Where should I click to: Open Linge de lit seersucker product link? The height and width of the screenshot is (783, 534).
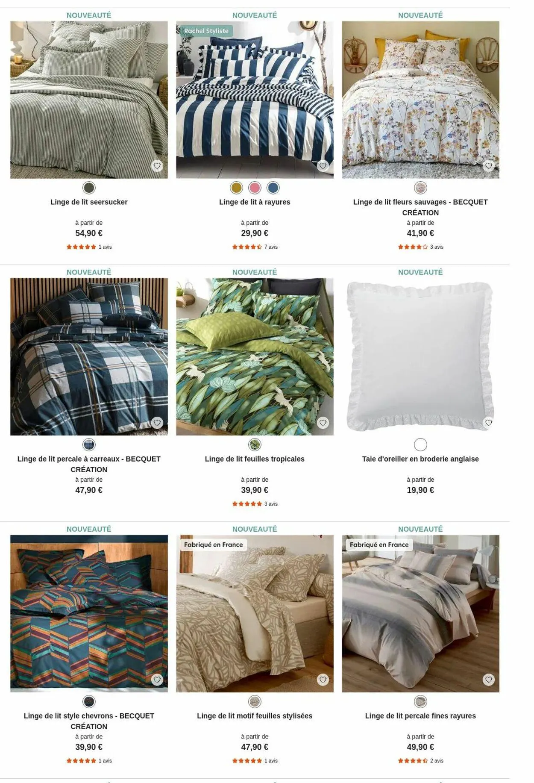89,202
